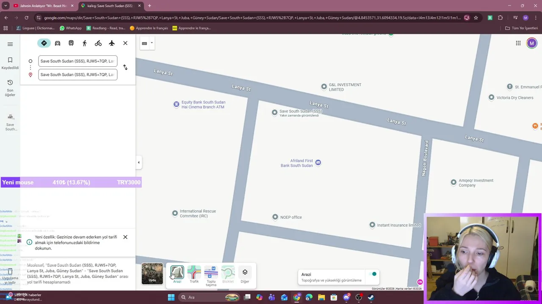The width and height of the screenshot is (542, 304).
Task: Select the Arazi terrain layer
Action: click(x=177, y=274)
